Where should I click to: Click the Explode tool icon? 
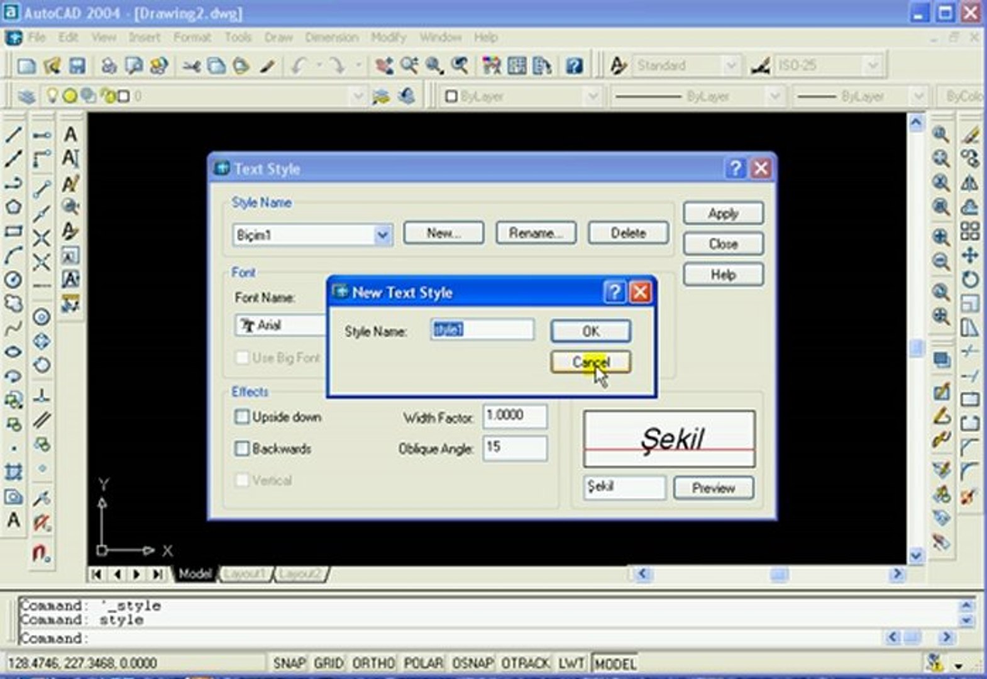click(x=970, y=497)
